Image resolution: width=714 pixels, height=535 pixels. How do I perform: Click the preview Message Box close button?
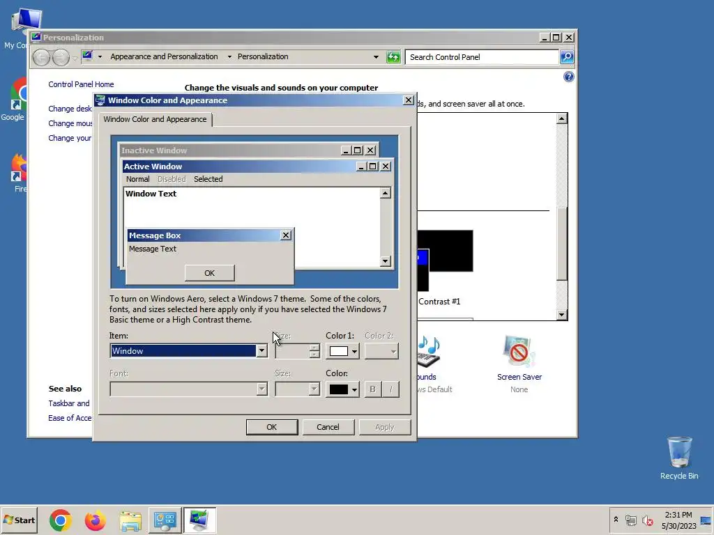[x=285, y=235]
